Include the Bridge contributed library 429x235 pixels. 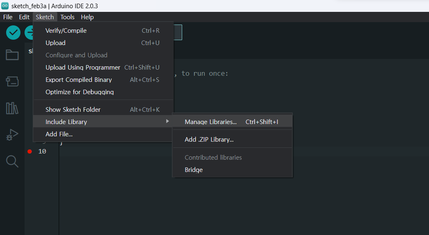tap(232, 170)
